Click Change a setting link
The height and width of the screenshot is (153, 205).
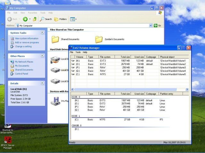(23, 47)
